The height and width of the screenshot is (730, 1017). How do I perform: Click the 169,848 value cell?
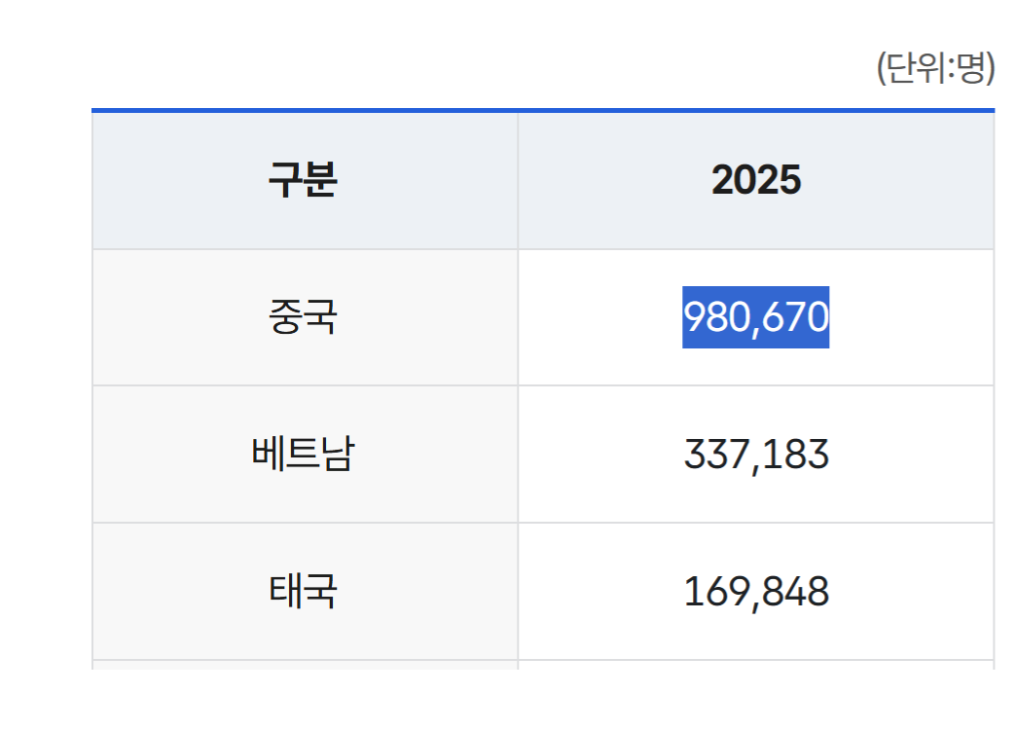pyautogui.click(x=756, y=591)
